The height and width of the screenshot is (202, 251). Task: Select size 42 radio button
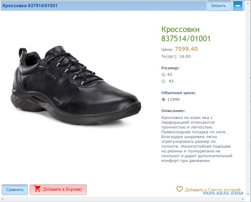pyautogui.click(x=163, y=74)
